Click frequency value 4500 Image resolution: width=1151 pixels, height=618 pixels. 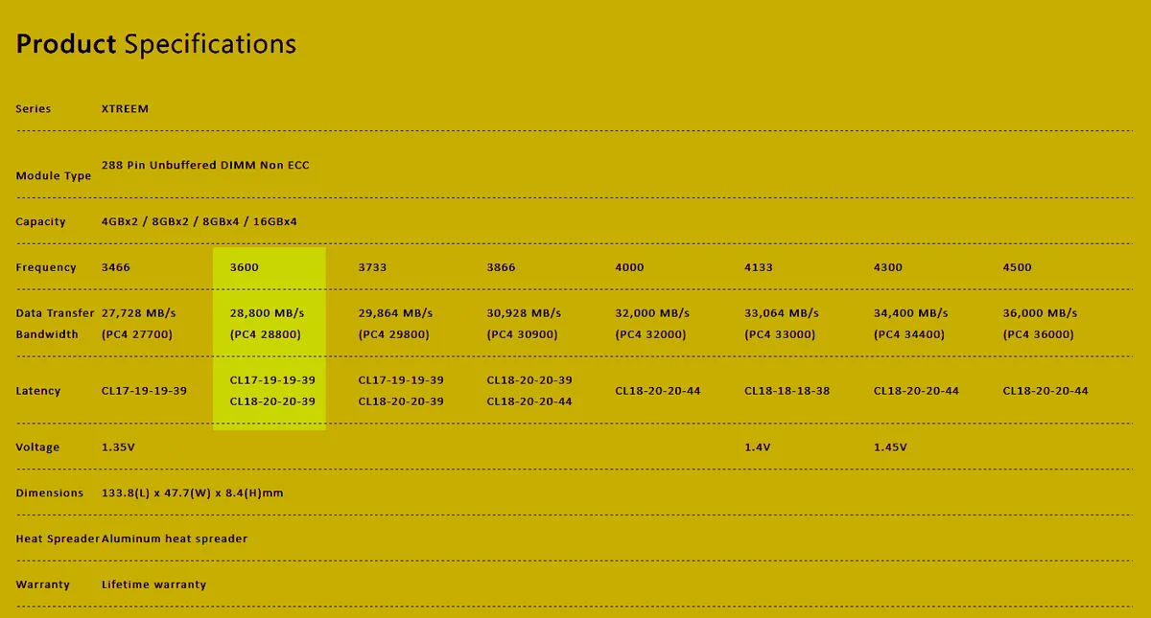(x=1017, y=267)
